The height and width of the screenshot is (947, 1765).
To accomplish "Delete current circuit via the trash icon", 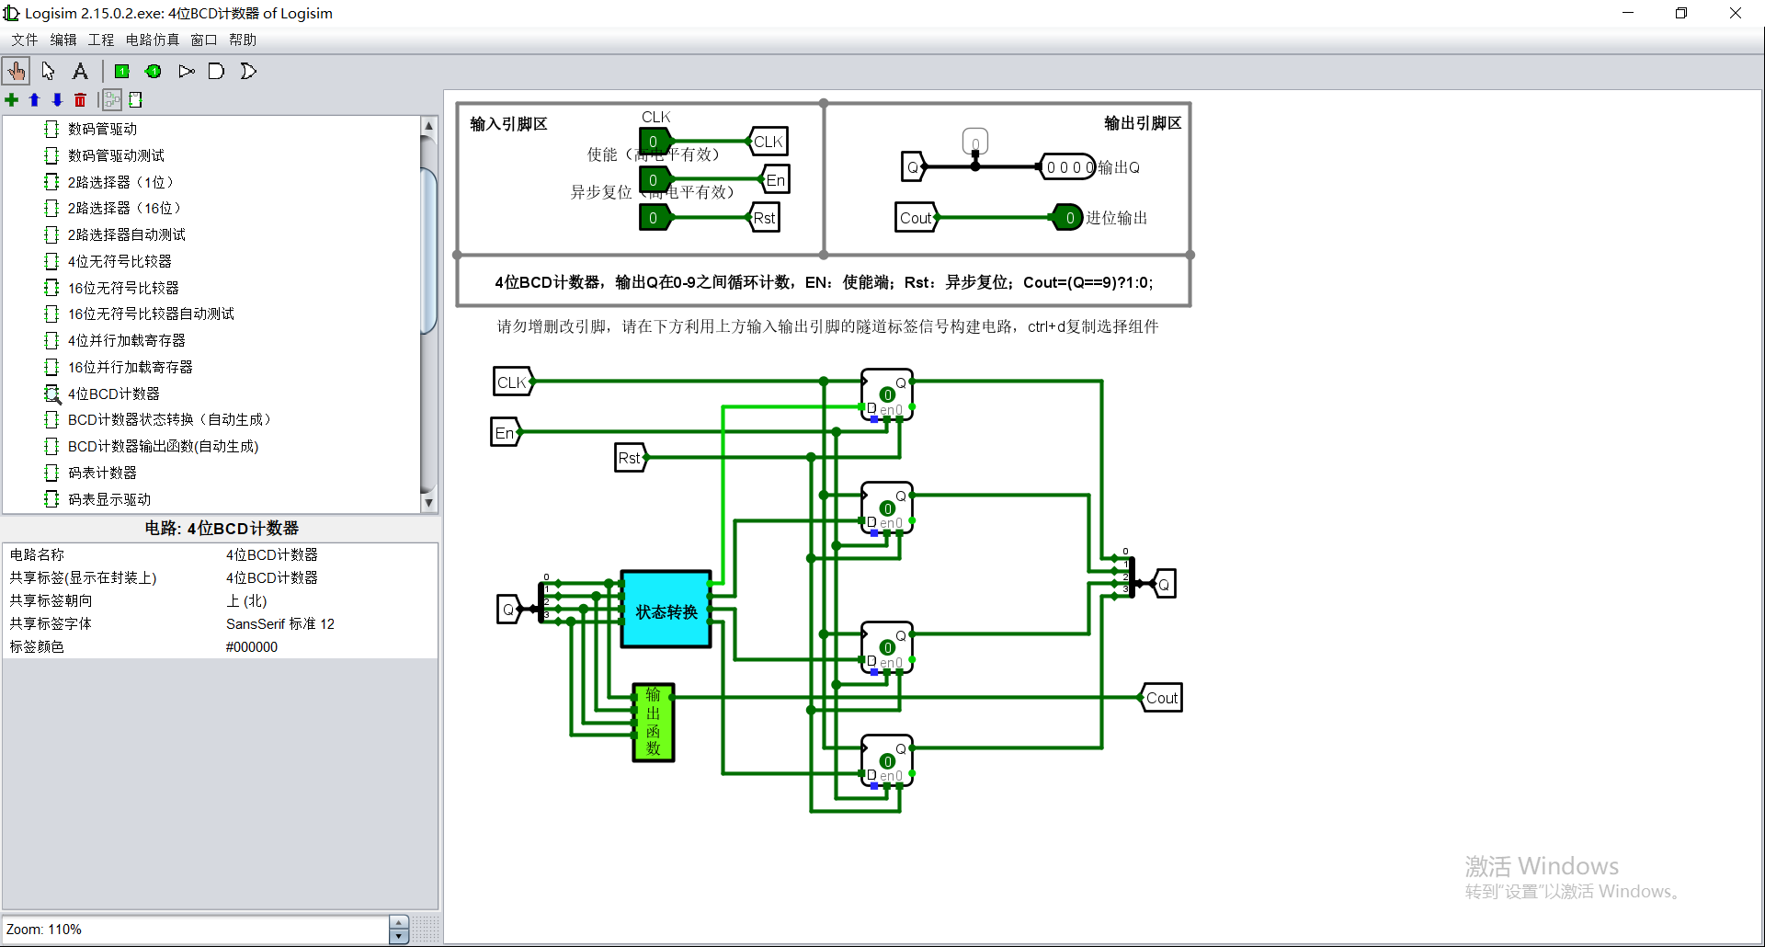I will pos(80,99).
